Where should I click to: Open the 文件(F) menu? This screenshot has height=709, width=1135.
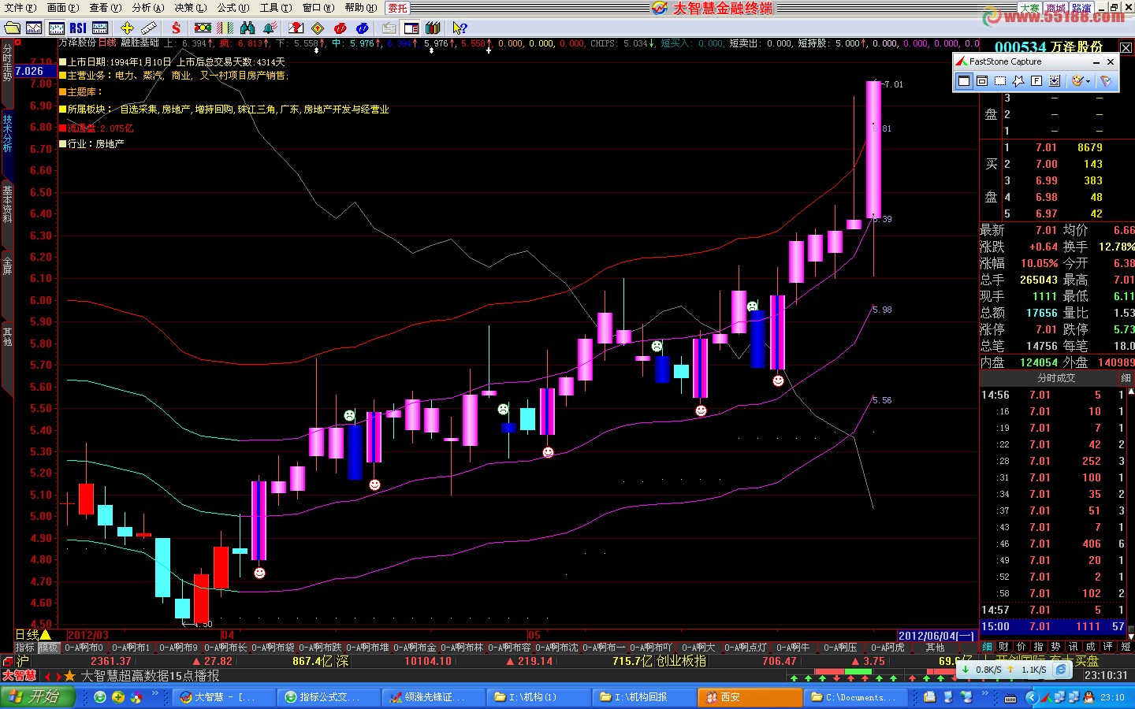click(x=20, y=8)
